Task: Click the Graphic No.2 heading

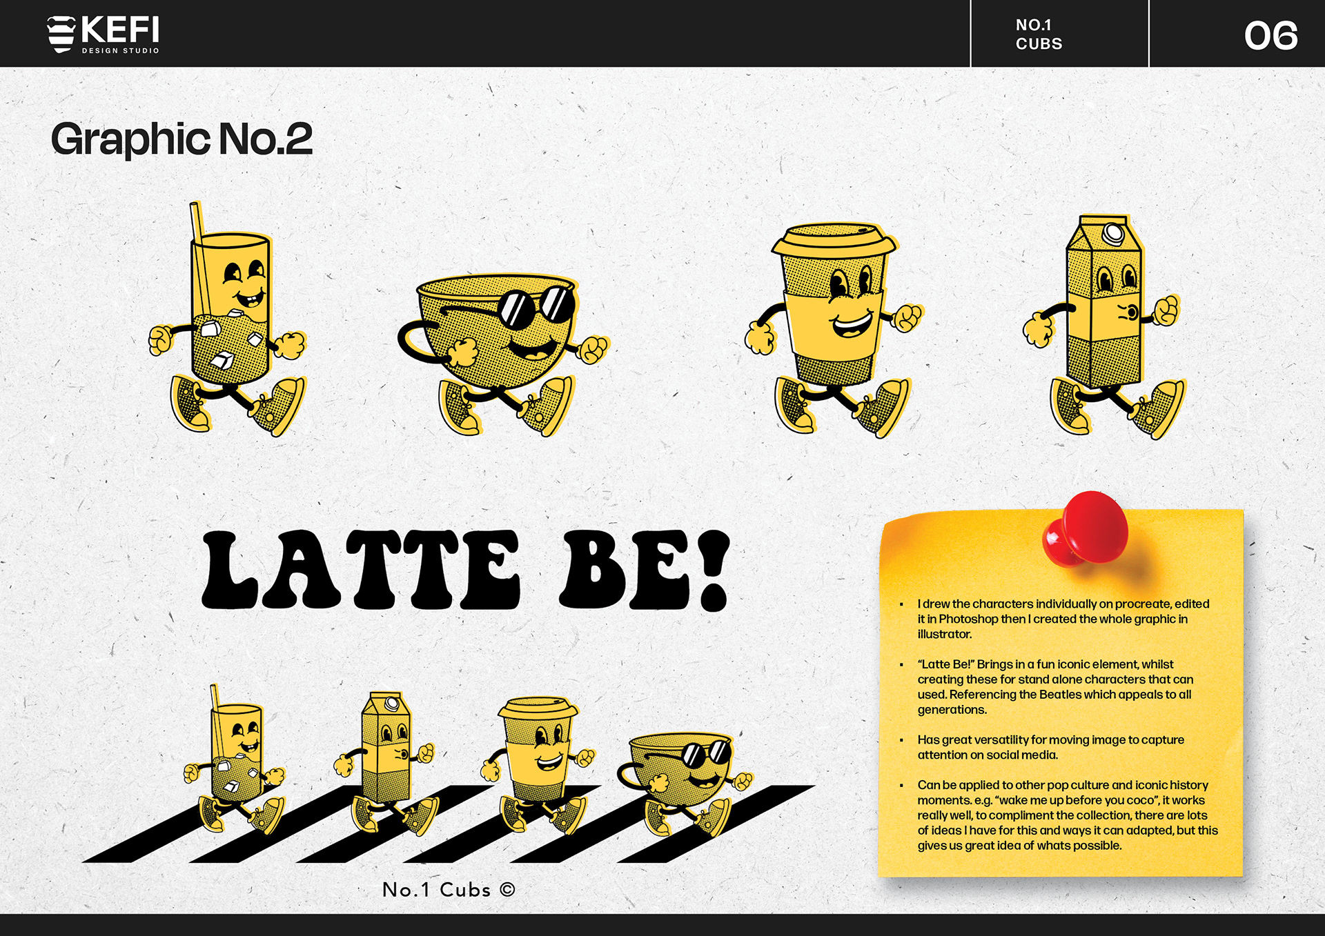Action: point(181,139)
